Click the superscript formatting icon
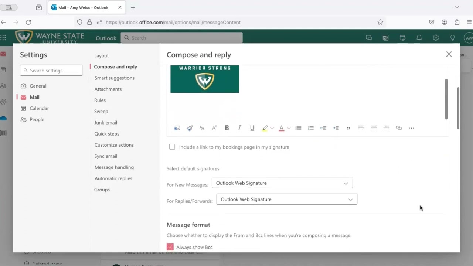 [x=214, y=128]
